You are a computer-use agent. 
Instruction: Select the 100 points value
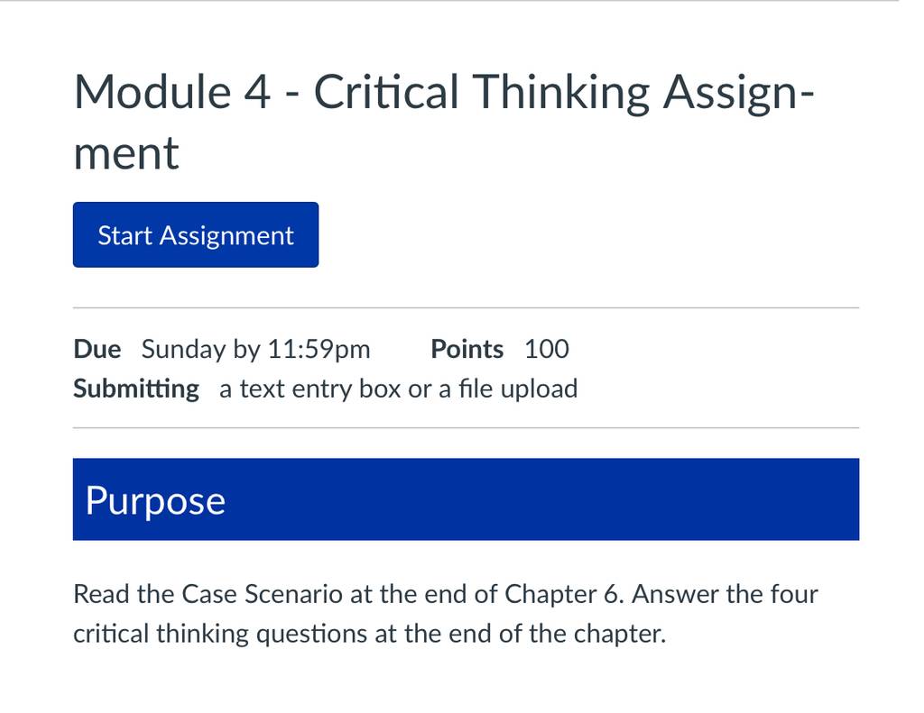[x=547, y=349]
